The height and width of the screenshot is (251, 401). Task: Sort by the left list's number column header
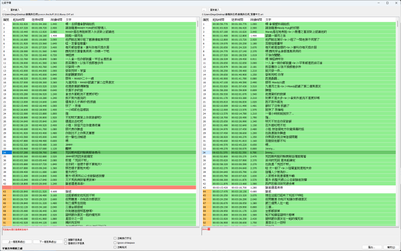click(7, 20)
